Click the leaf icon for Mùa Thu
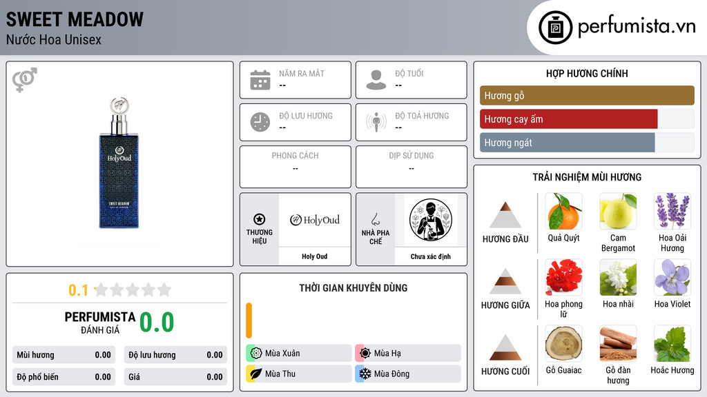The image size is (707, 397). click(255, 374)
